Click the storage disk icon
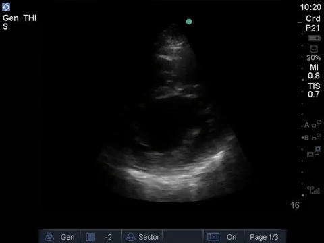This screenshot has height=243, width=324. point(314,49)
